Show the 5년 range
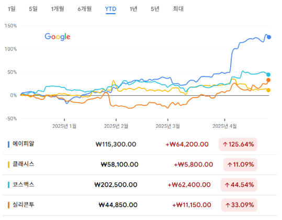Image resolution: width=282 pixels, height=220 pixels. click(x=155, y=9)
